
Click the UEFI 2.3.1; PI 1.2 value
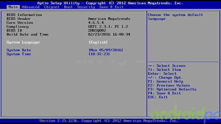(x=108, y=27)
